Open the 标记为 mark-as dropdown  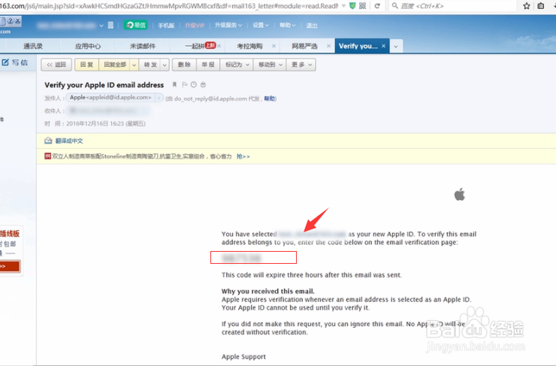coord(237,65)
